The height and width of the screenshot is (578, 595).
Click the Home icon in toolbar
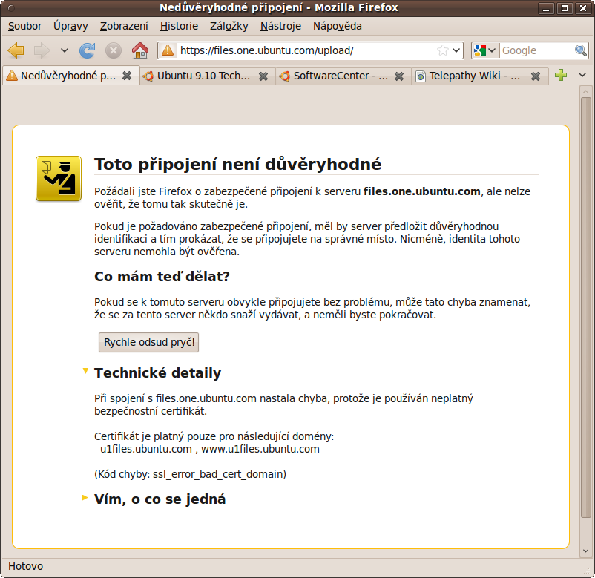[x=139, y=50]
